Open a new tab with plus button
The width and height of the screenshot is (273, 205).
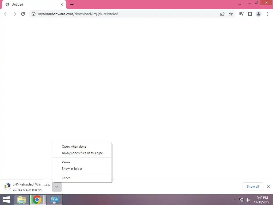(x=72, y=5)
